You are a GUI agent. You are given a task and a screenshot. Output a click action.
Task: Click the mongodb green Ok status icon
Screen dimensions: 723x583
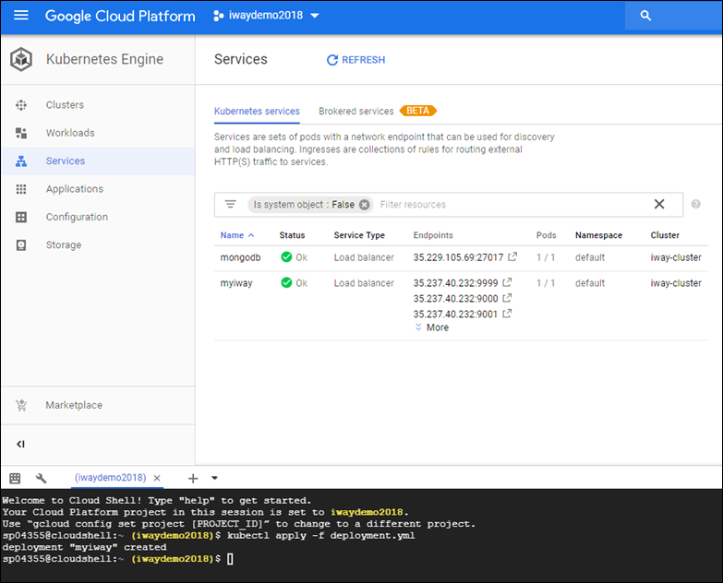pos(286,257)
